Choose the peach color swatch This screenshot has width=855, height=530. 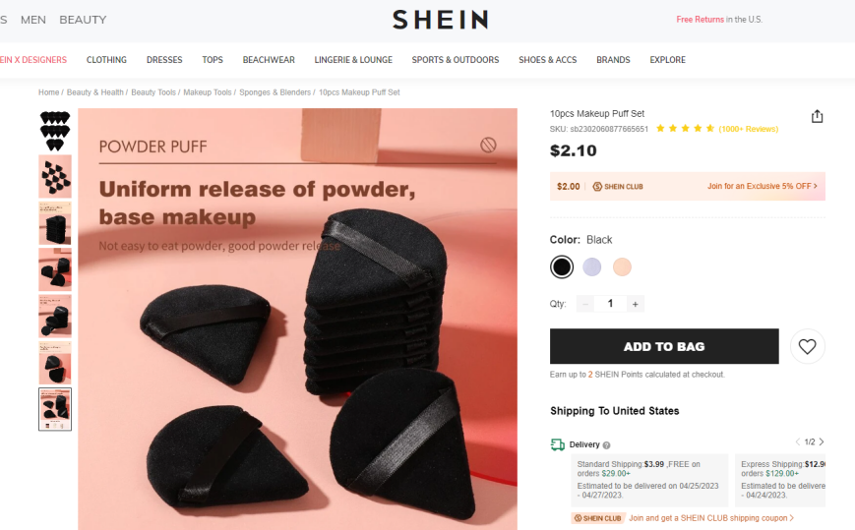622,266
